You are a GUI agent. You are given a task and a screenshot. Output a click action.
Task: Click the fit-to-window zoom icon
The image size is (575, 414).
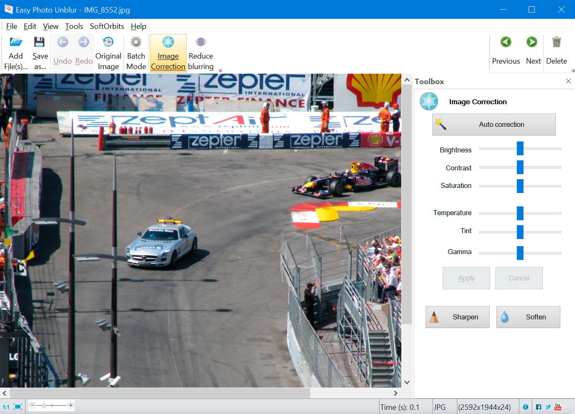(x=18, y=406)
